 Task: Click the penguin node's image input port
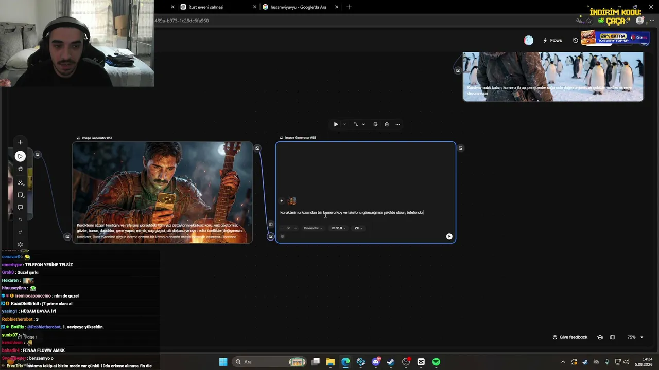pos(458,70)
